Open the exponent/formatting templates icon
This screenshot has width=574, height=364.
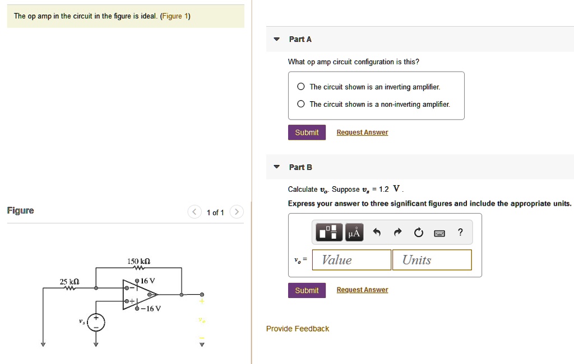tap(330, 232)
